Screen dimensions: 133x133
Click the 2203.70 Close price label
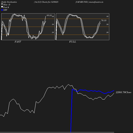(123, 92)
